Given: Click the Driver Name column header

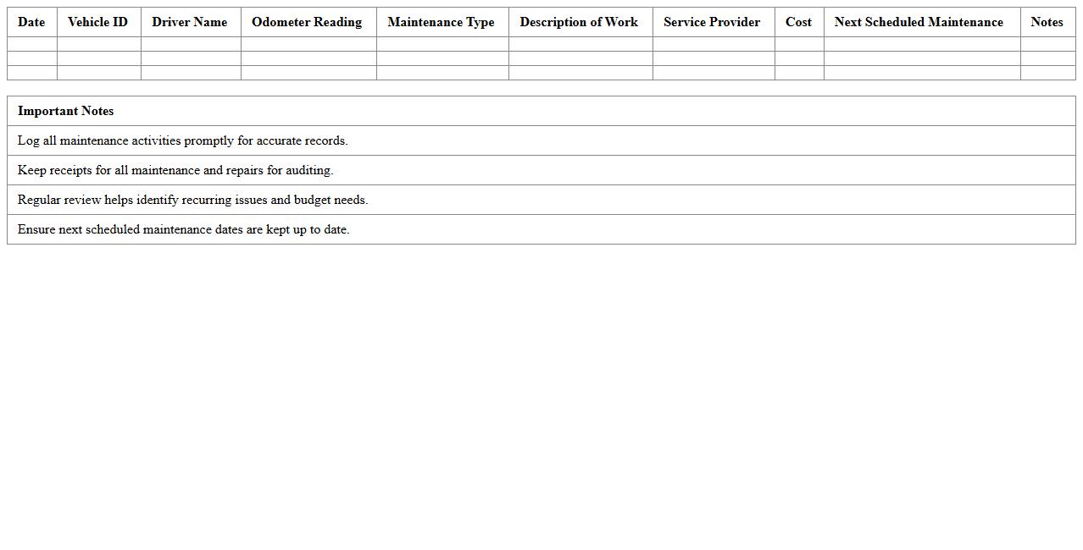Looking at the screenshot, I should pos(190,22).
